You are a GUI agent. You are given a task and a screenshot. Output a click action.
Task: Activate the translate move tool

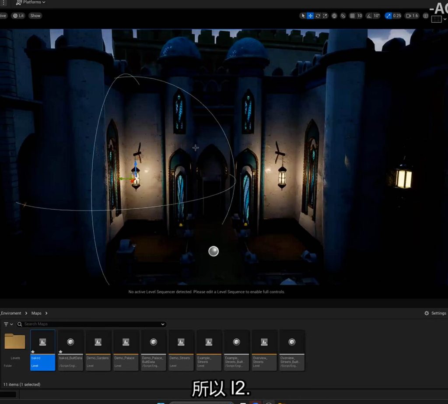coord(310,16)
